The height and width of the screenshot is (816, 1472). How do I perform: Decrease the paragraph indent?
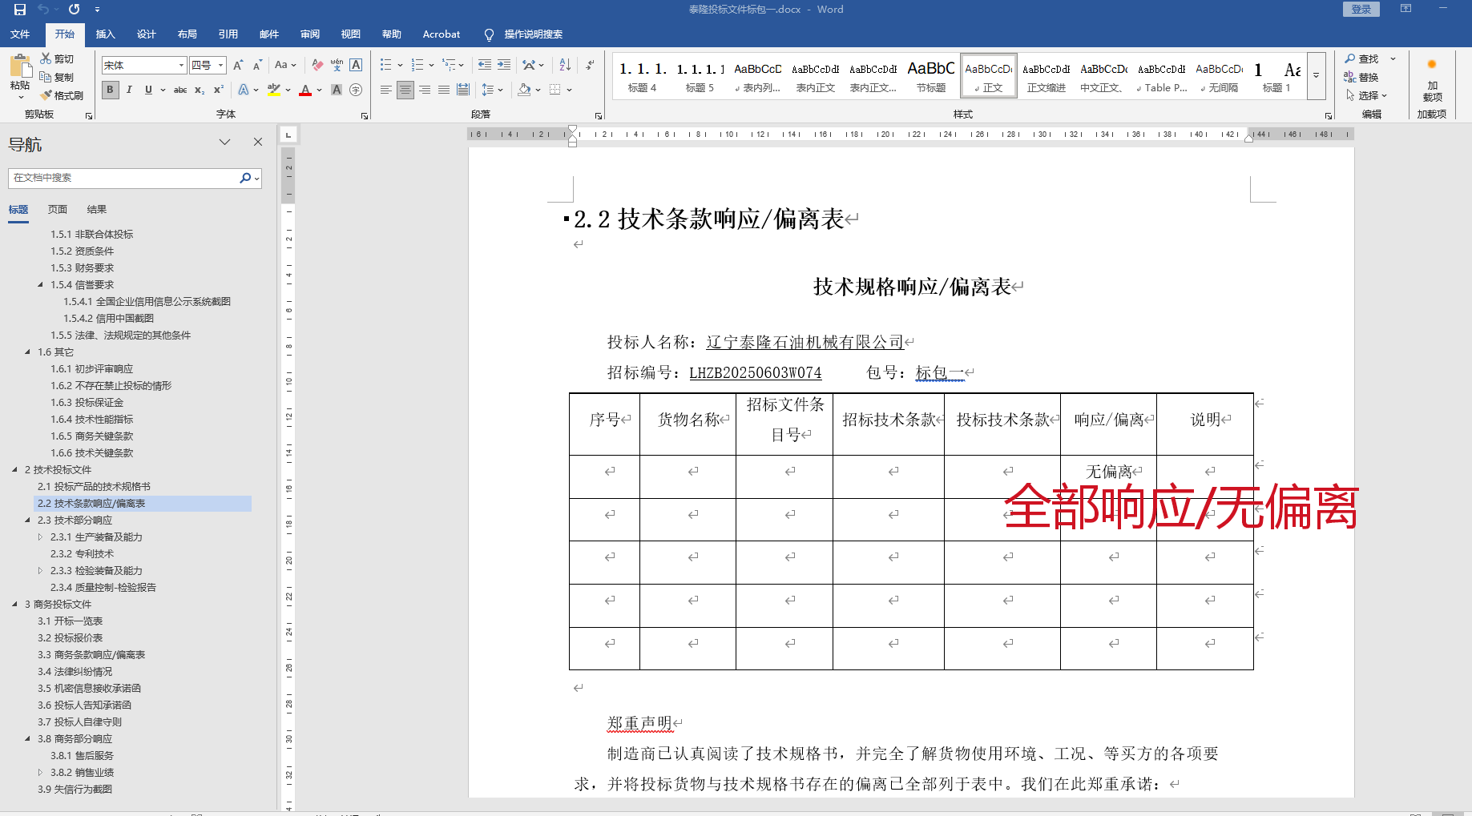pyautogui.click(x=485, y=65)
